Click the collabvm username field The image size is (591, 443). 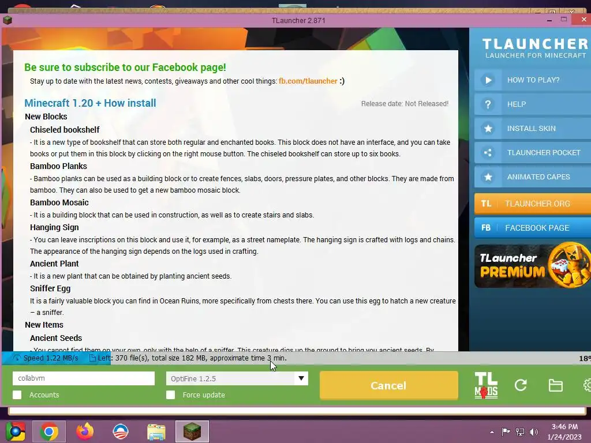pos(84,378)
